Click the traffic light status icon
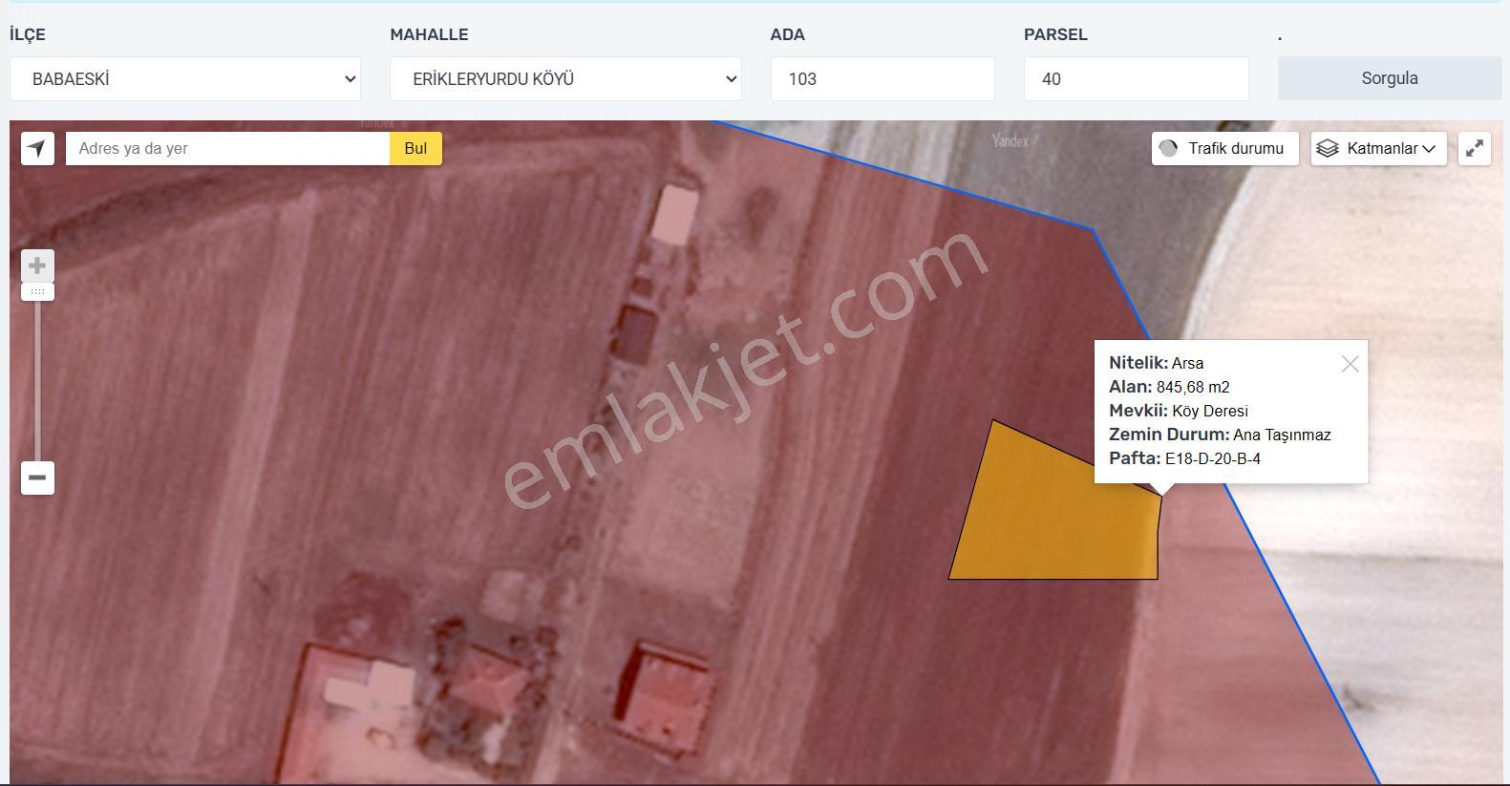This screenshot has height=786, width=1510. click(x=1168, y=148)
